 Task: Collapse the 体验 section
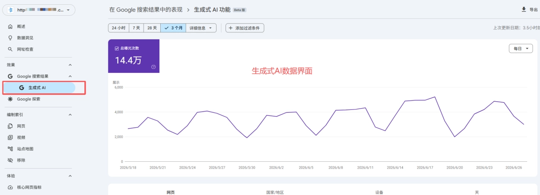[x=70, y=175]
